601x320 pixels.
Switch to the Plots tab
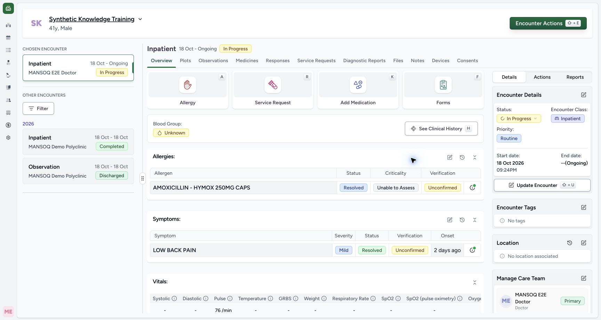click(185, 60)
